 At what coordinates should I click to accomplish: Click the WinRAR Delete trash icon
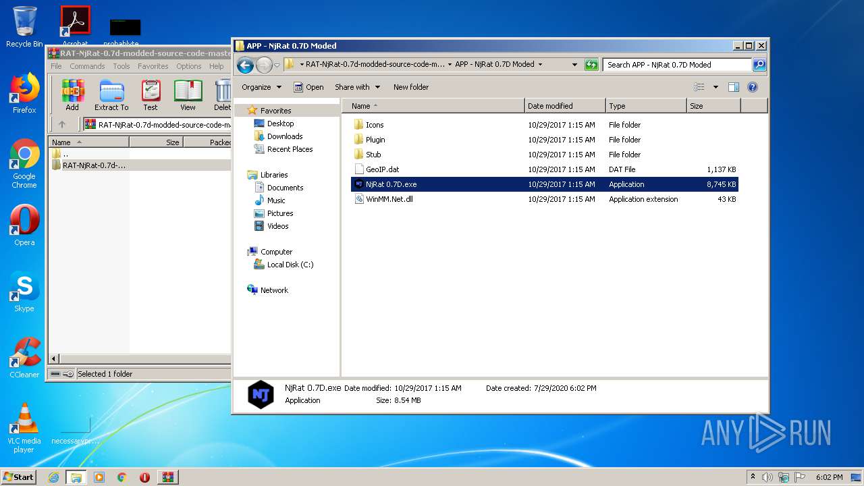222,94
